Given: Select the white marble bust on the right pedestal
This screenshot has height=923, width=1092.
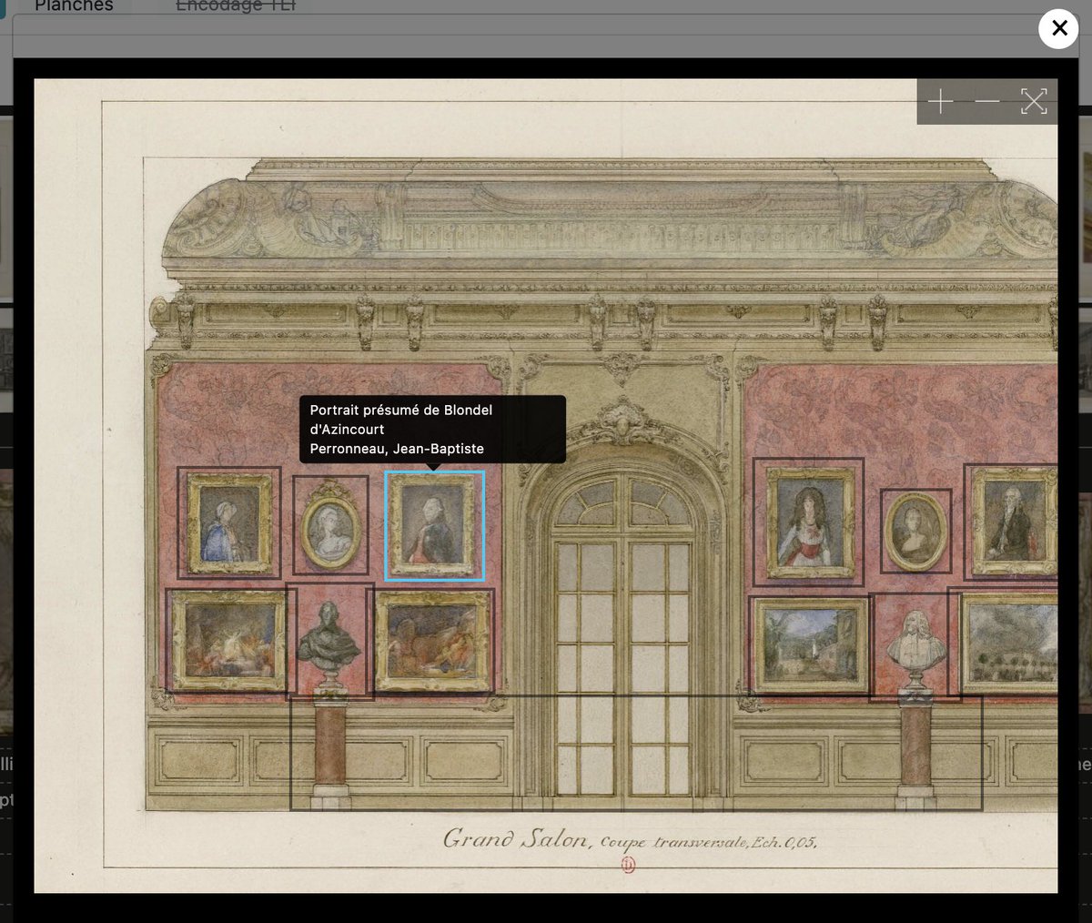Looking at the screenshot, I should pyautogui.click(x=915, y=647).
